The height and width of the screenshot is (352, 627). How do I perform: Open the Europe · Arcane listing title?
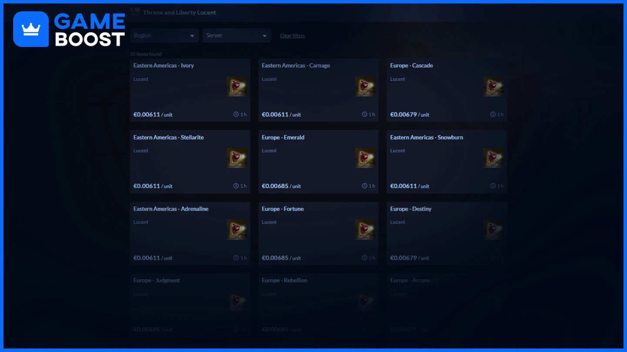pos(410,280)
